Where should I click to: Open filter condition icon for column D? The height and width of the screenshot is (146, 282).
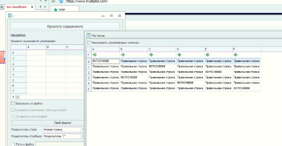[x=179, y=55]
